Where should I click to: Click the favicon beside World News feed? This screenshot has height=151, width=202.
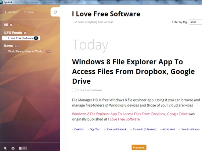click(x=6, y=51)
